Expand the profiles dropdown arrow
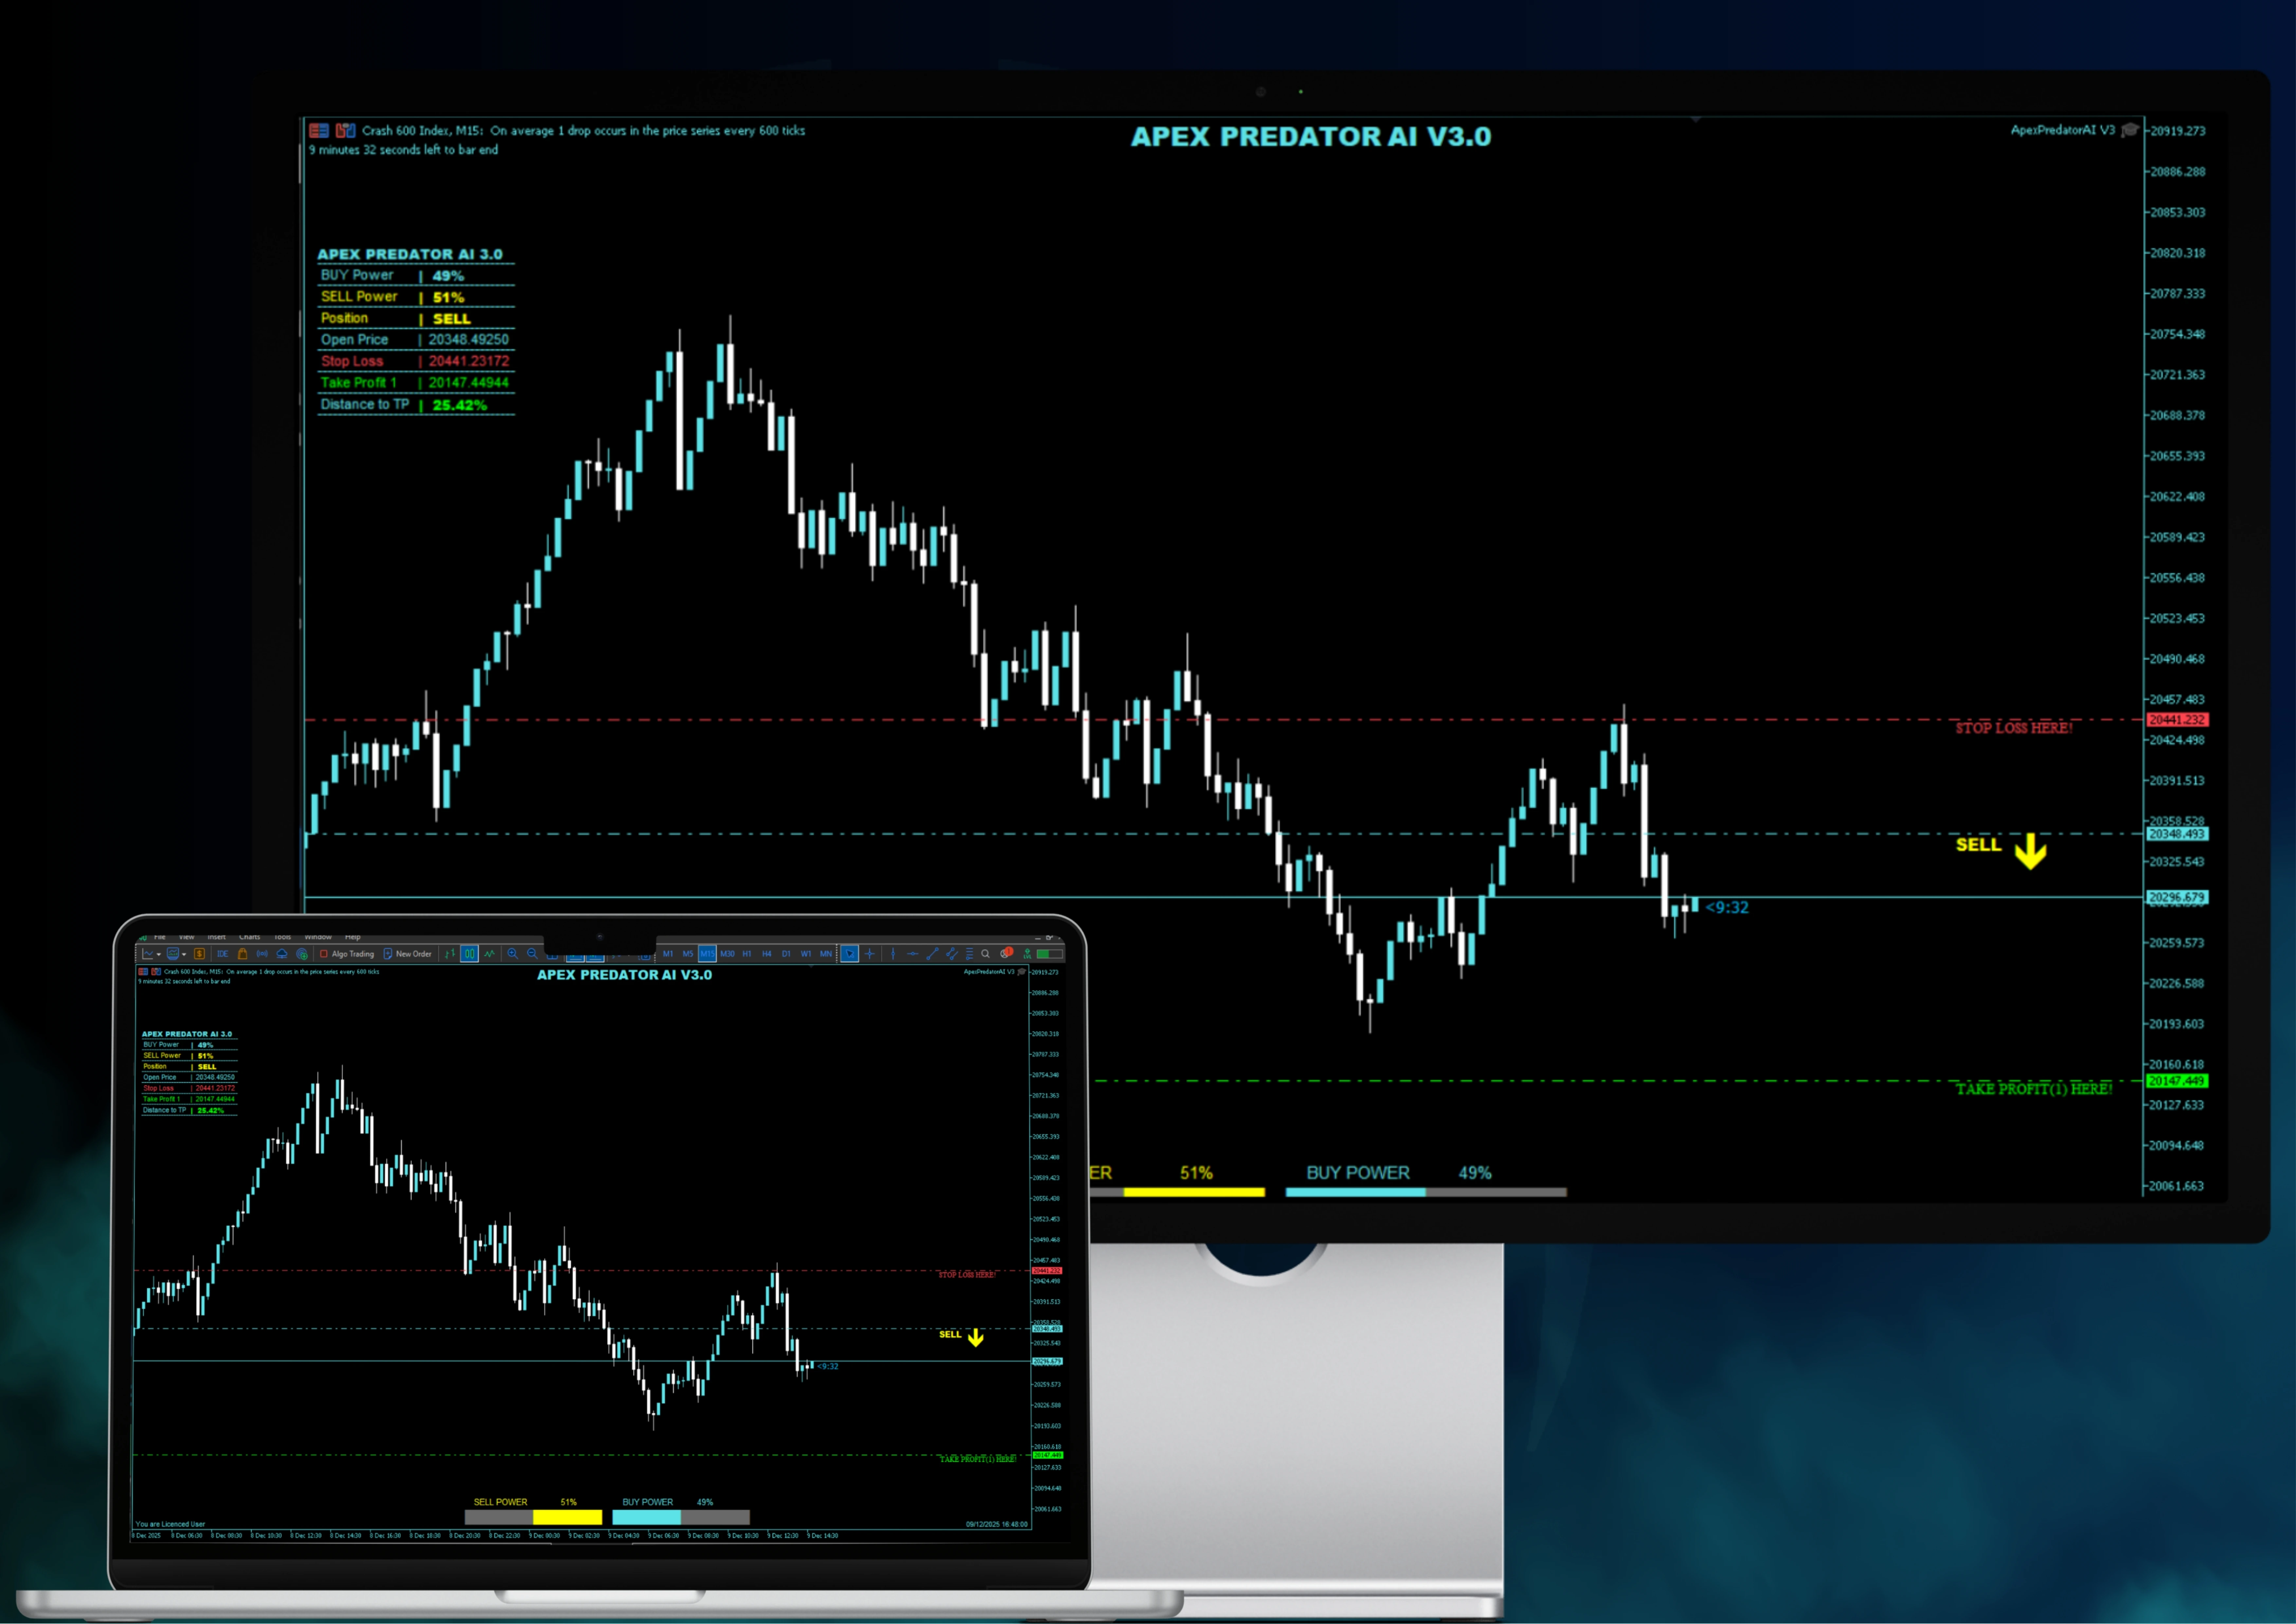 (184, 955)
